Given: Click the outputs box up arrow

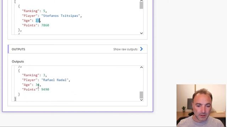Looking at the screenshot, I should (x=142, y=67).
